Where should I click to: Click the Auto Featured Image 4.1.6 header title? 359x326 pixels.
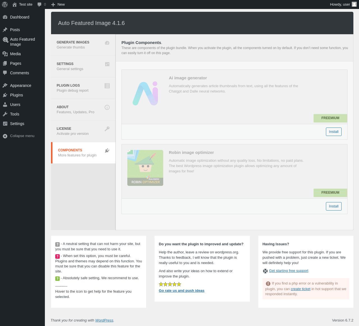[91, 23]
